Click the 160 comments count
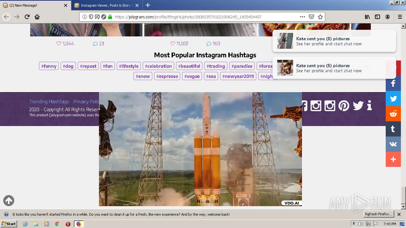 (213, 44)
